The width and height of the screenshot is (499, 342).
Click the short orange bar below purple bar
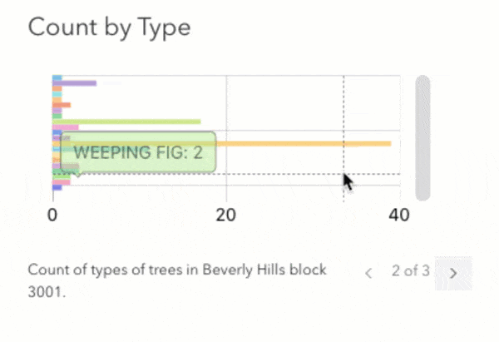click(63, 105)
